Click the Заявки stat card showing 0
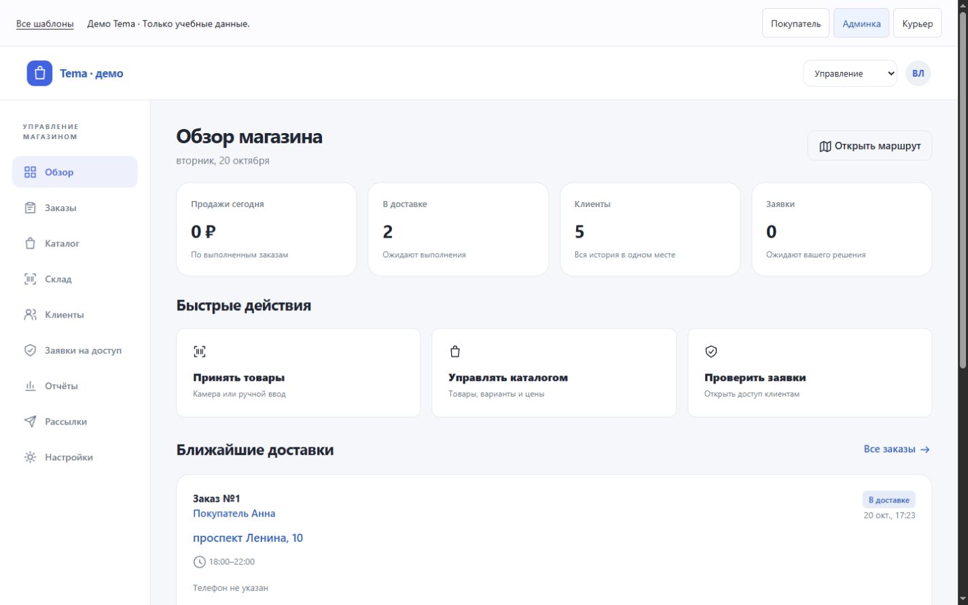Viewport: 968px width, 605px height. click(842, 229)
